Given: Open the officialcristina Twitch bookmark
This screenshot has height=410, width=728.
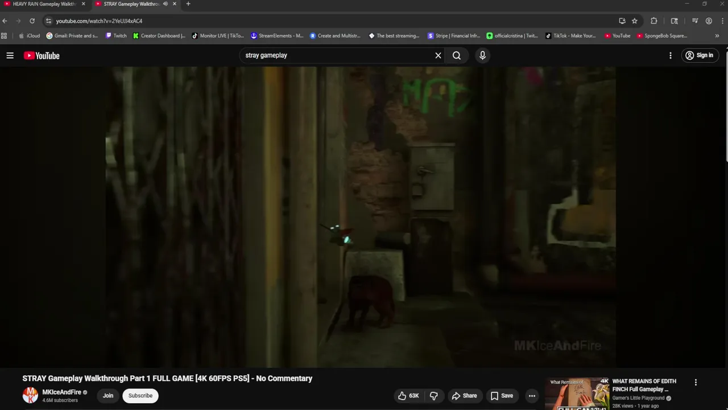Looking at the screenshot, I should click(x=512, y=36).
